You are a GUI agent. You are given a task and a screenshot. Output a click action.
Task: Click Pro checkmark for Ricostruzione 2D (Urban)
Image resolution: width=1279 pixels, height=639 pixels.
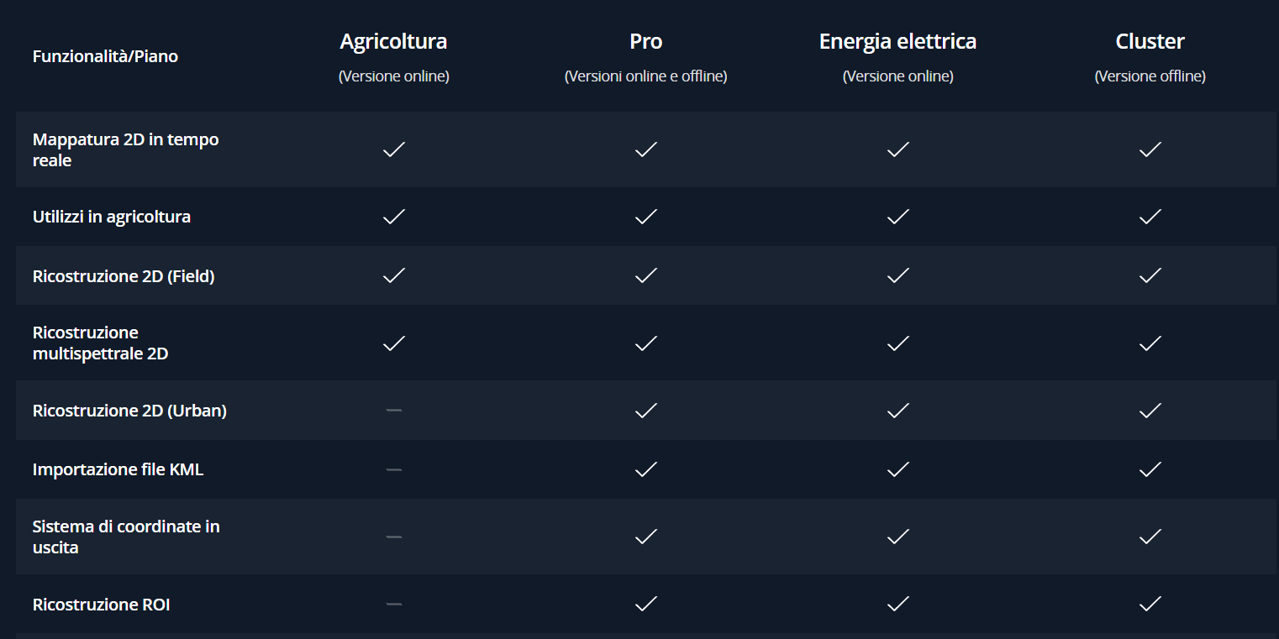645,410
